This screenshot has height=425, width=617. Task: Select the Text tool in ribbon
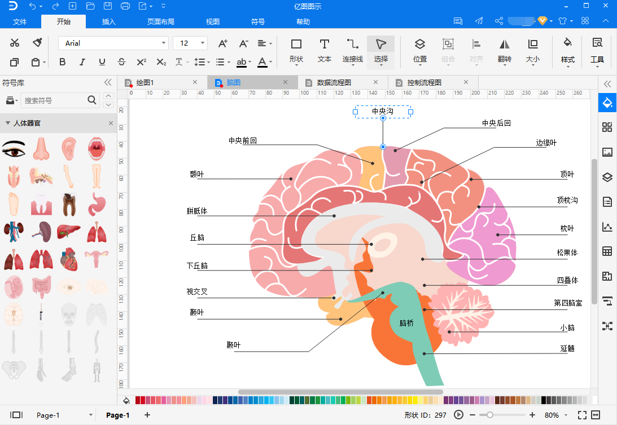[324, 51]
